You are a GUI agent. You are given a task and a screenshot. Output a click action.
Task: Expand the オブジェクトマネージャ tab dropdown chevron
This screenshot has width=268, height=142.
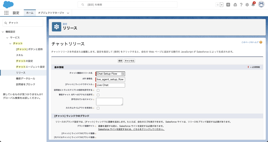coord(68,13)
